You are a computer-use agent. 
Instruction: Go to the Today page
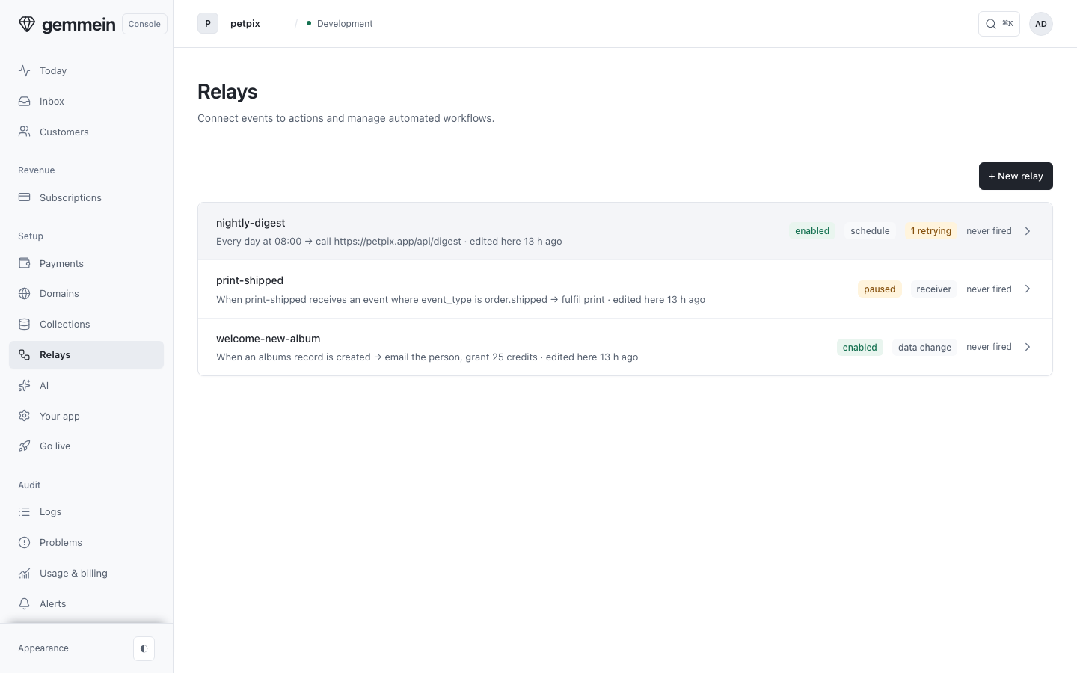click(86, 70)
